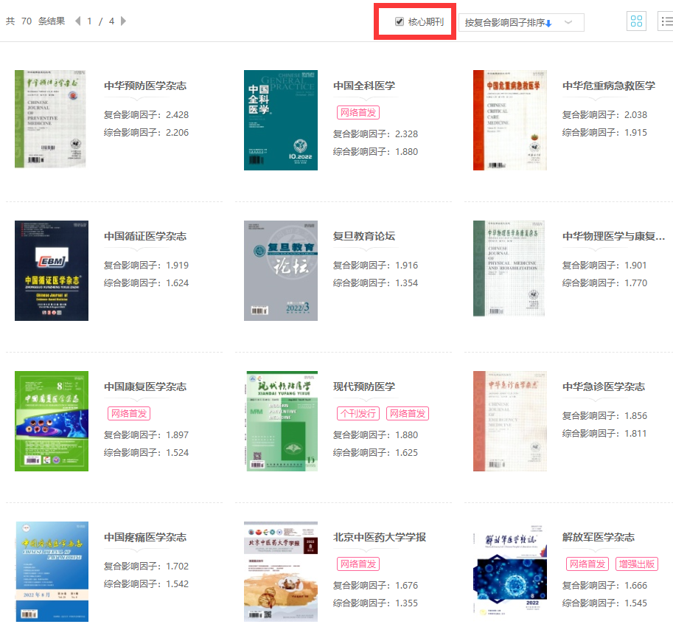Click 复合影响因子: 1.897 text

pos(146,435)
